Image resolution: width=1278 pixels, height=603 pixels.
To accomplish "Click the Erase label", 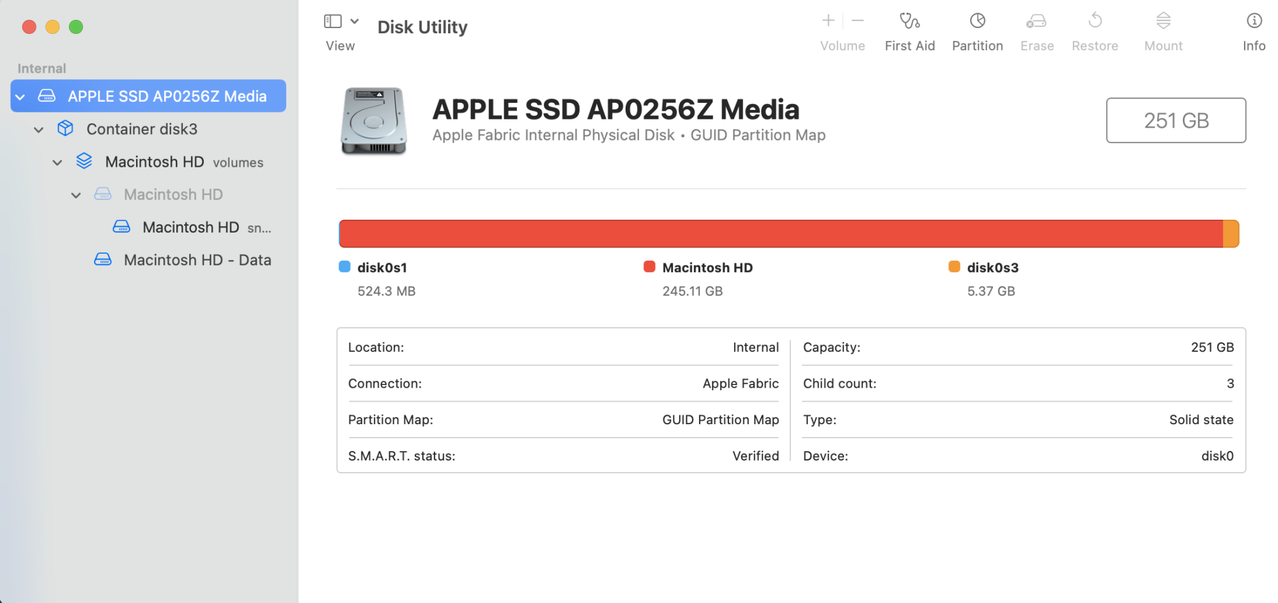I will (1036, 46).
